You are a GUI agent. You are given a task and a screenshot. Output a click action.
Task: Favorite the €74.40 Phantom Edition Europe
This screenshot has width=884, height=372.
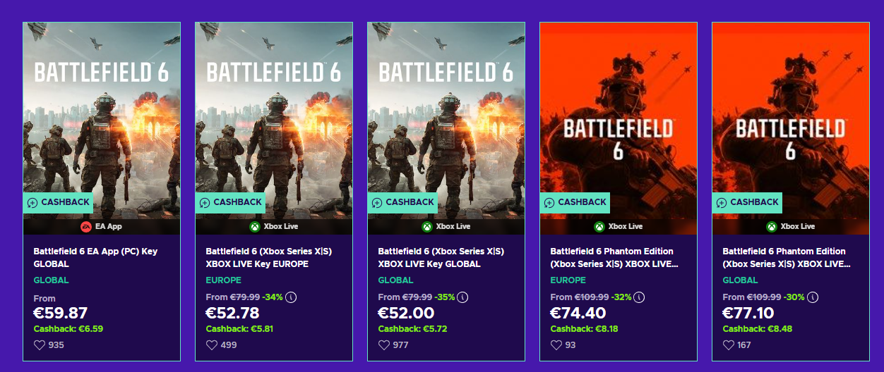pyautogui.click(x=556, y=345)
